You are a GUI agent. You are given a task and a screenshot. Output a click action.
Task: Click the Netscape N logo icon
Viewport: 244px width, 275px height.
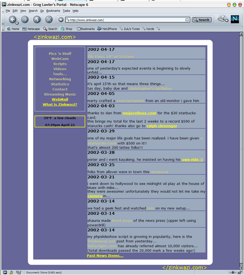pos(235,19)
